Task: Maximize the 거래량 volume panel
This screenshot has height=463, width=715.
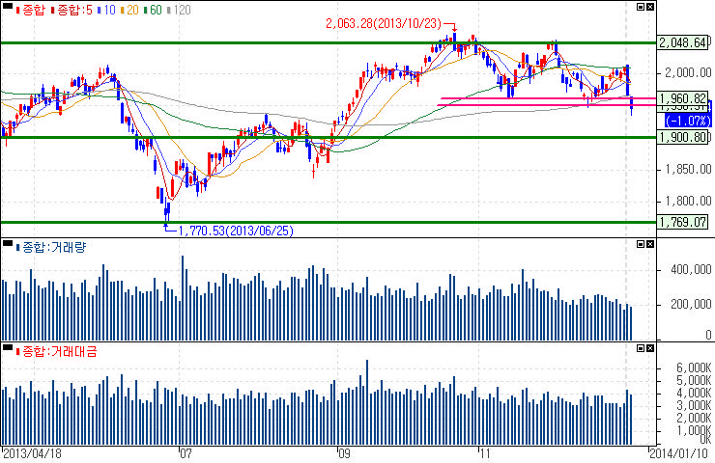Action: pyautogui.click(x=640, y=245)
